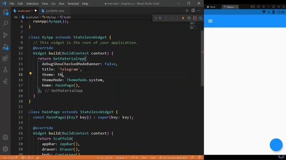Open the emulator hamburger drawer menu
Screen dimensions: 286x160
click(x=210, y=21)
